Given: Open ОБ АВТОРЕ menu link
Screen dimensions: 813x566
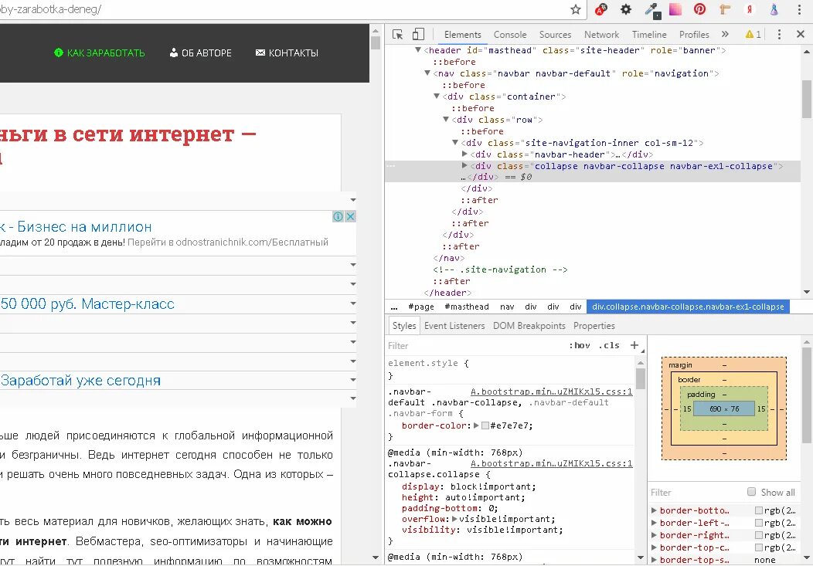Looking at the screenshot, I should (x=201, y=53).
